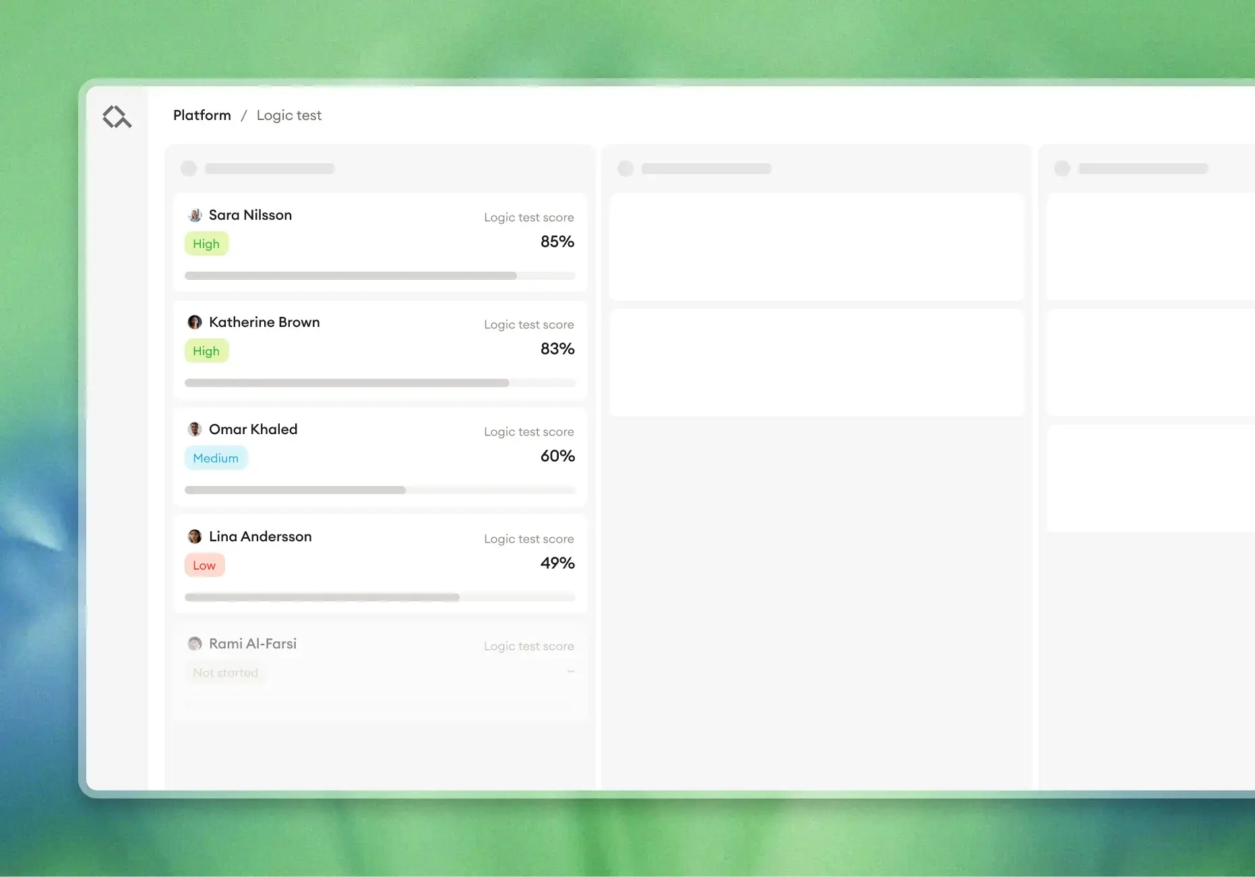Viewport: 1255px width, 877px height.
Task: Click the app logo in the sidebar
Action: coord(117,116)
